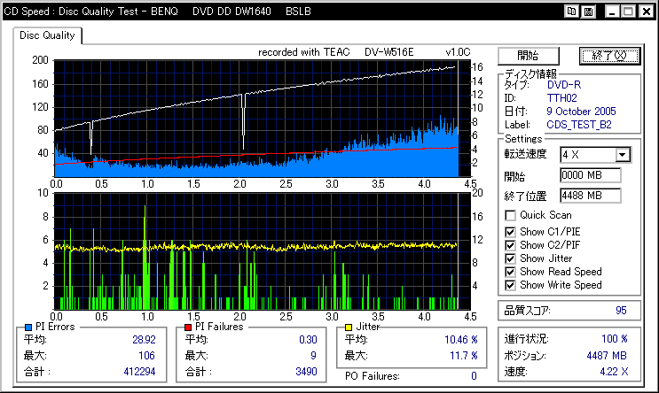Viewport: 659px width, 393px height.
Task: Click the 終了 exit button
Action: (x=610, y=56)
